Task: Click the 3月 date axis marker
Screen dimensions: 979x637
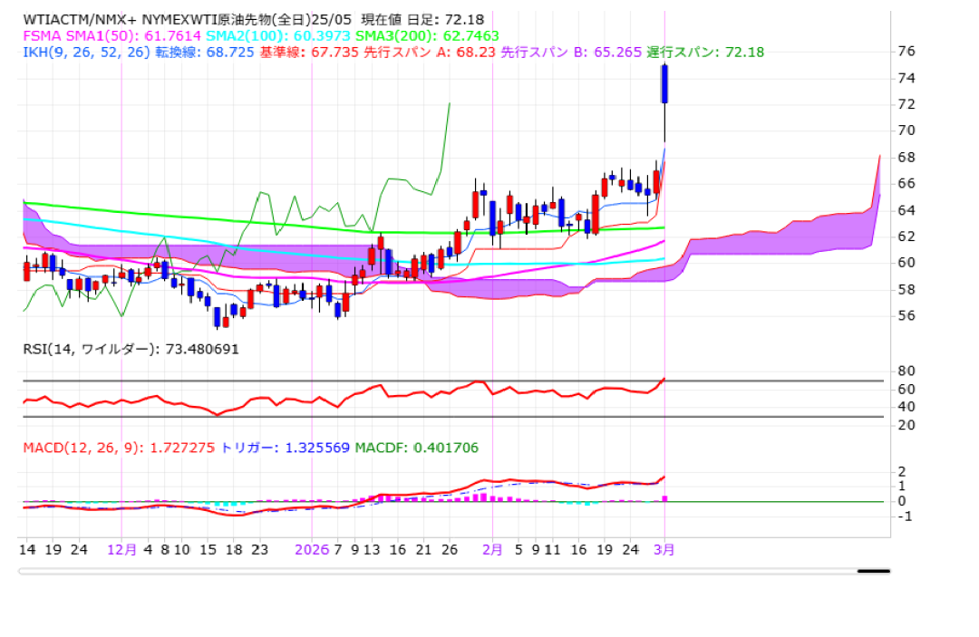Action: click(664, 549)
